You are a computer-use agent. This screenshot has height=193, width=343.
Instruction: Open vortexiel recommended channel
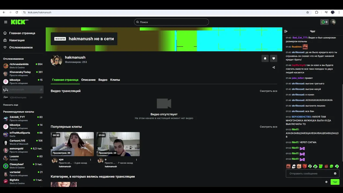[23, 174]
